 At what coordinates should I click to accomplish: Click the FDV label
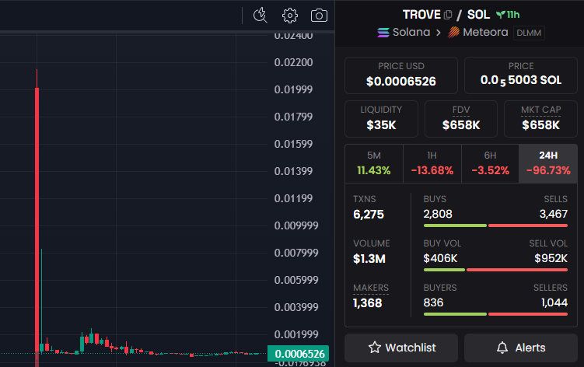pyautogui.click(x=461, y=110)
